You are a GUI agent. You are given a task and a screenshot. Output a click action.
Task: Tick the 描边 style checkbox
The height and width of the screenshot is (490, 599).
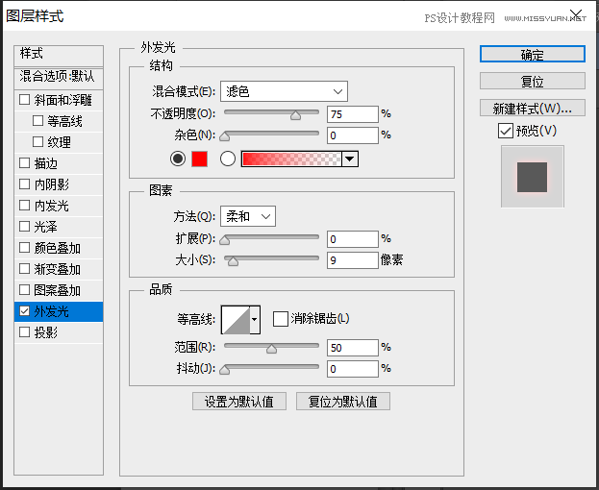24,163
